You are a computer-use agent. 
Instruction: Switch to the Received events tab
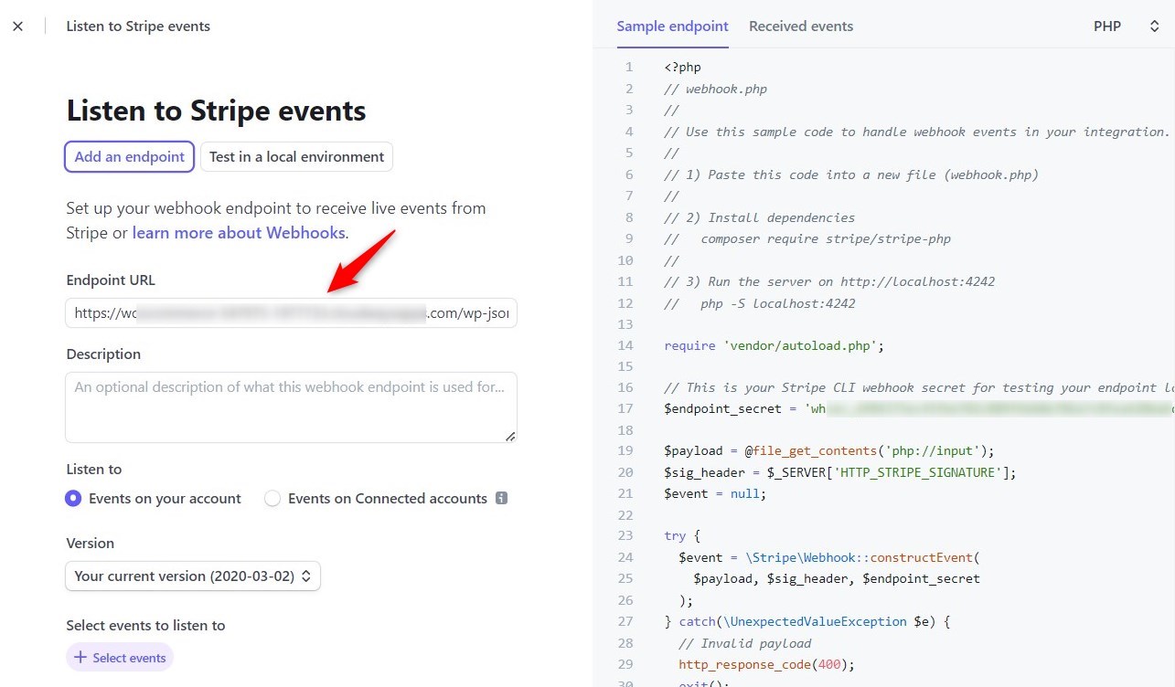point(801,26)
